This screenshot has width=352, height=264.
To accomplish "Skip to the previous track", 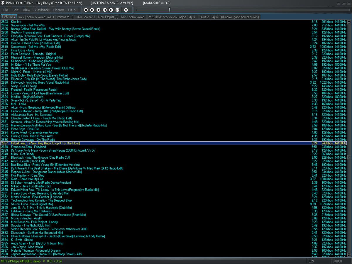I will click(x=105, y=10).
